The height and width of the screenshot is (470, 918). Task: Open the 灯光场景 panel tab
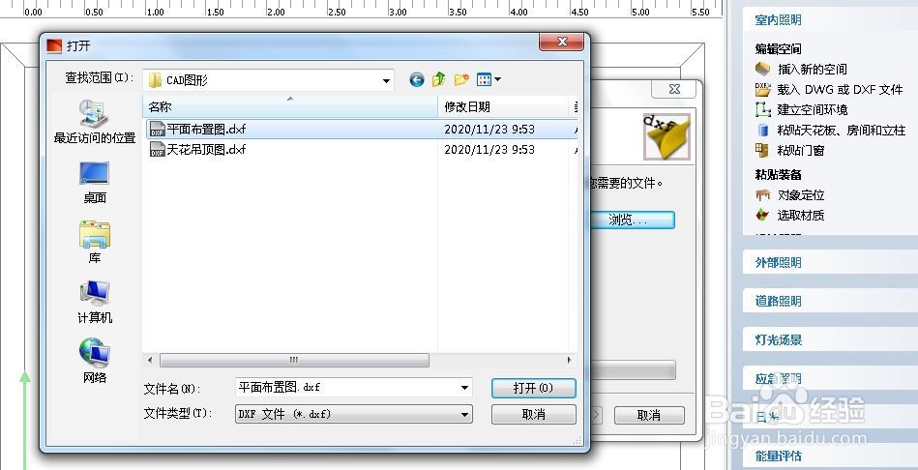point(778,340)
